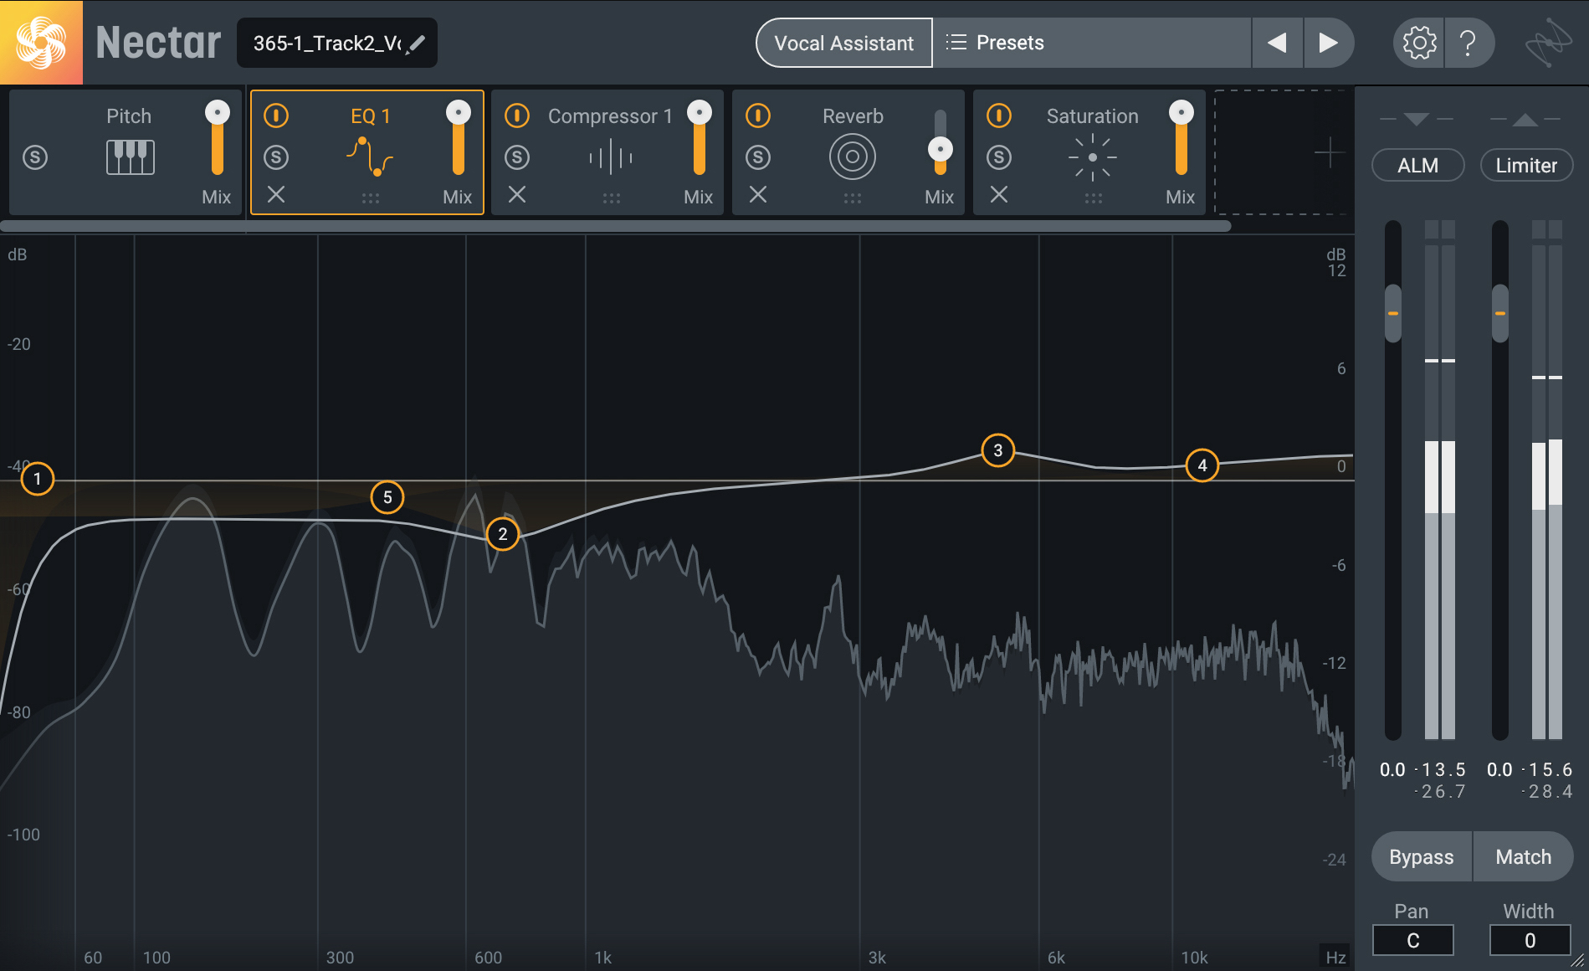Go to previous preset arrow
Screen dimensions: 1589x971
tap(1277, 43)
